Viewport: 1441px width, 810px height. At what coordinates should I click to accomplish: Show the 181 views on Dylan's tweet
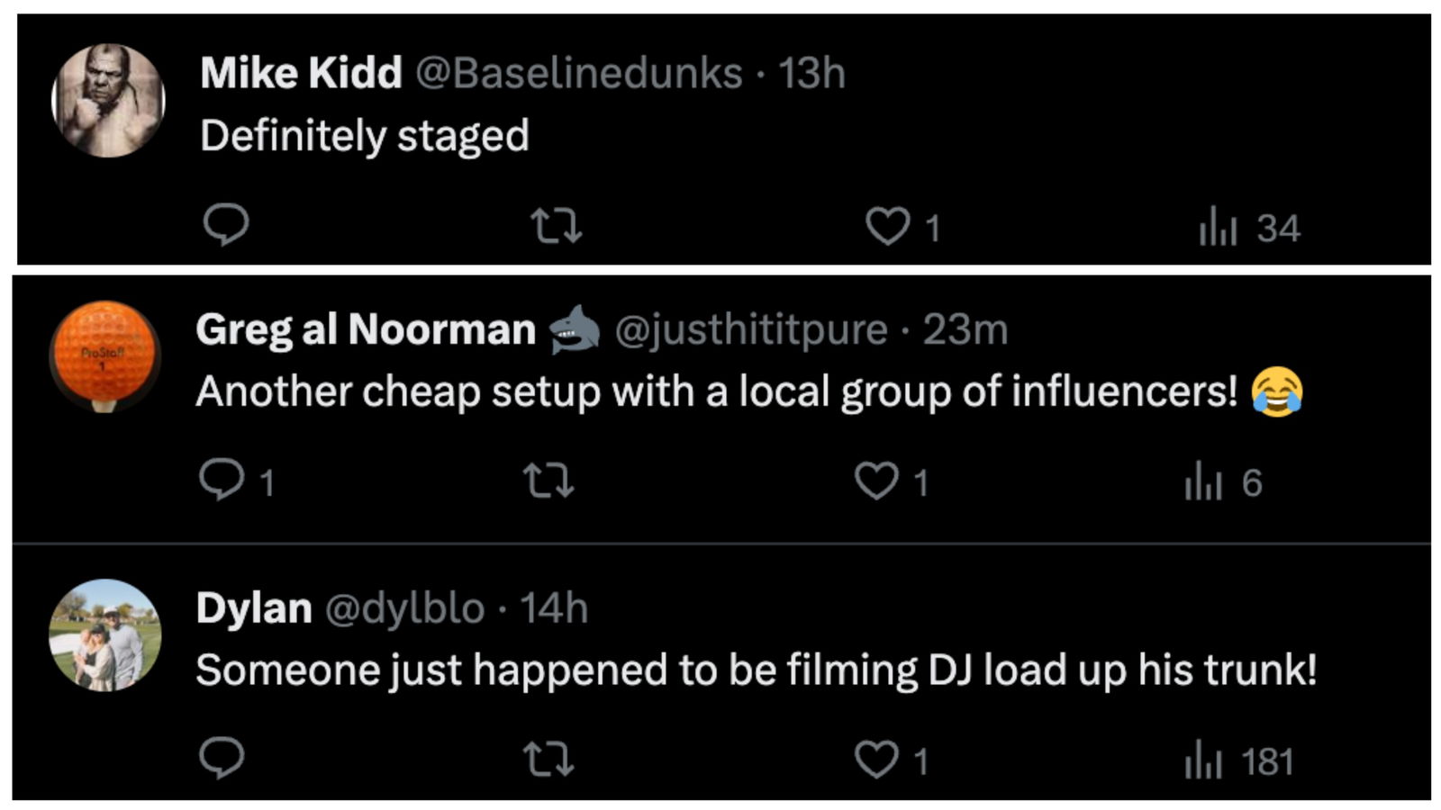1204,760
